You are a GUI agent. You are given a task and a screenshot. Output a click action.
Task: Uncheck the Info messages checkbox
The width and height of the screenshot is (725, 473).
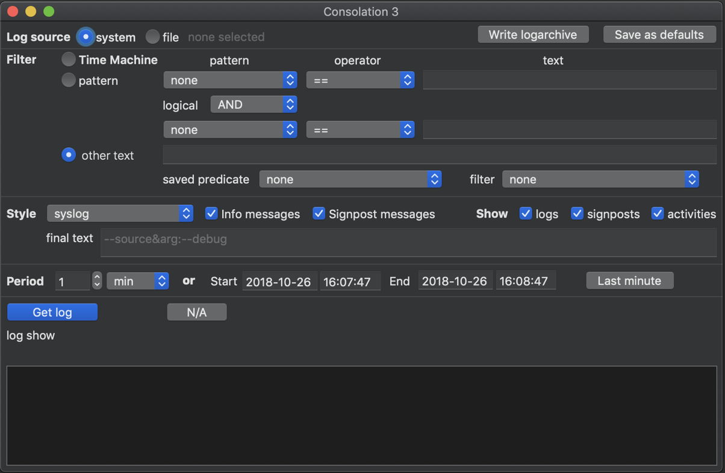[211, 214]
